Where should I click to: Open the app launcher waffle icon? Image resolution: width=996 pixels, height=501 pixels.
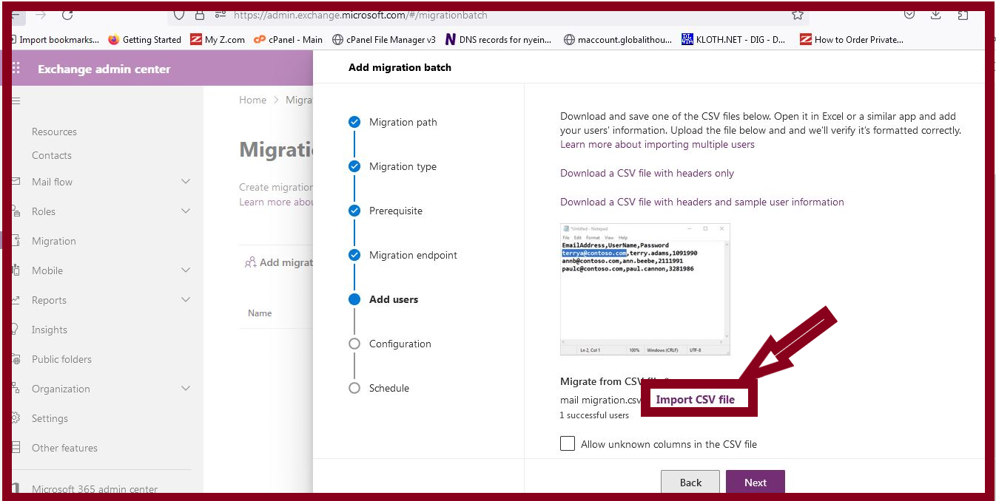coord(16,69)
